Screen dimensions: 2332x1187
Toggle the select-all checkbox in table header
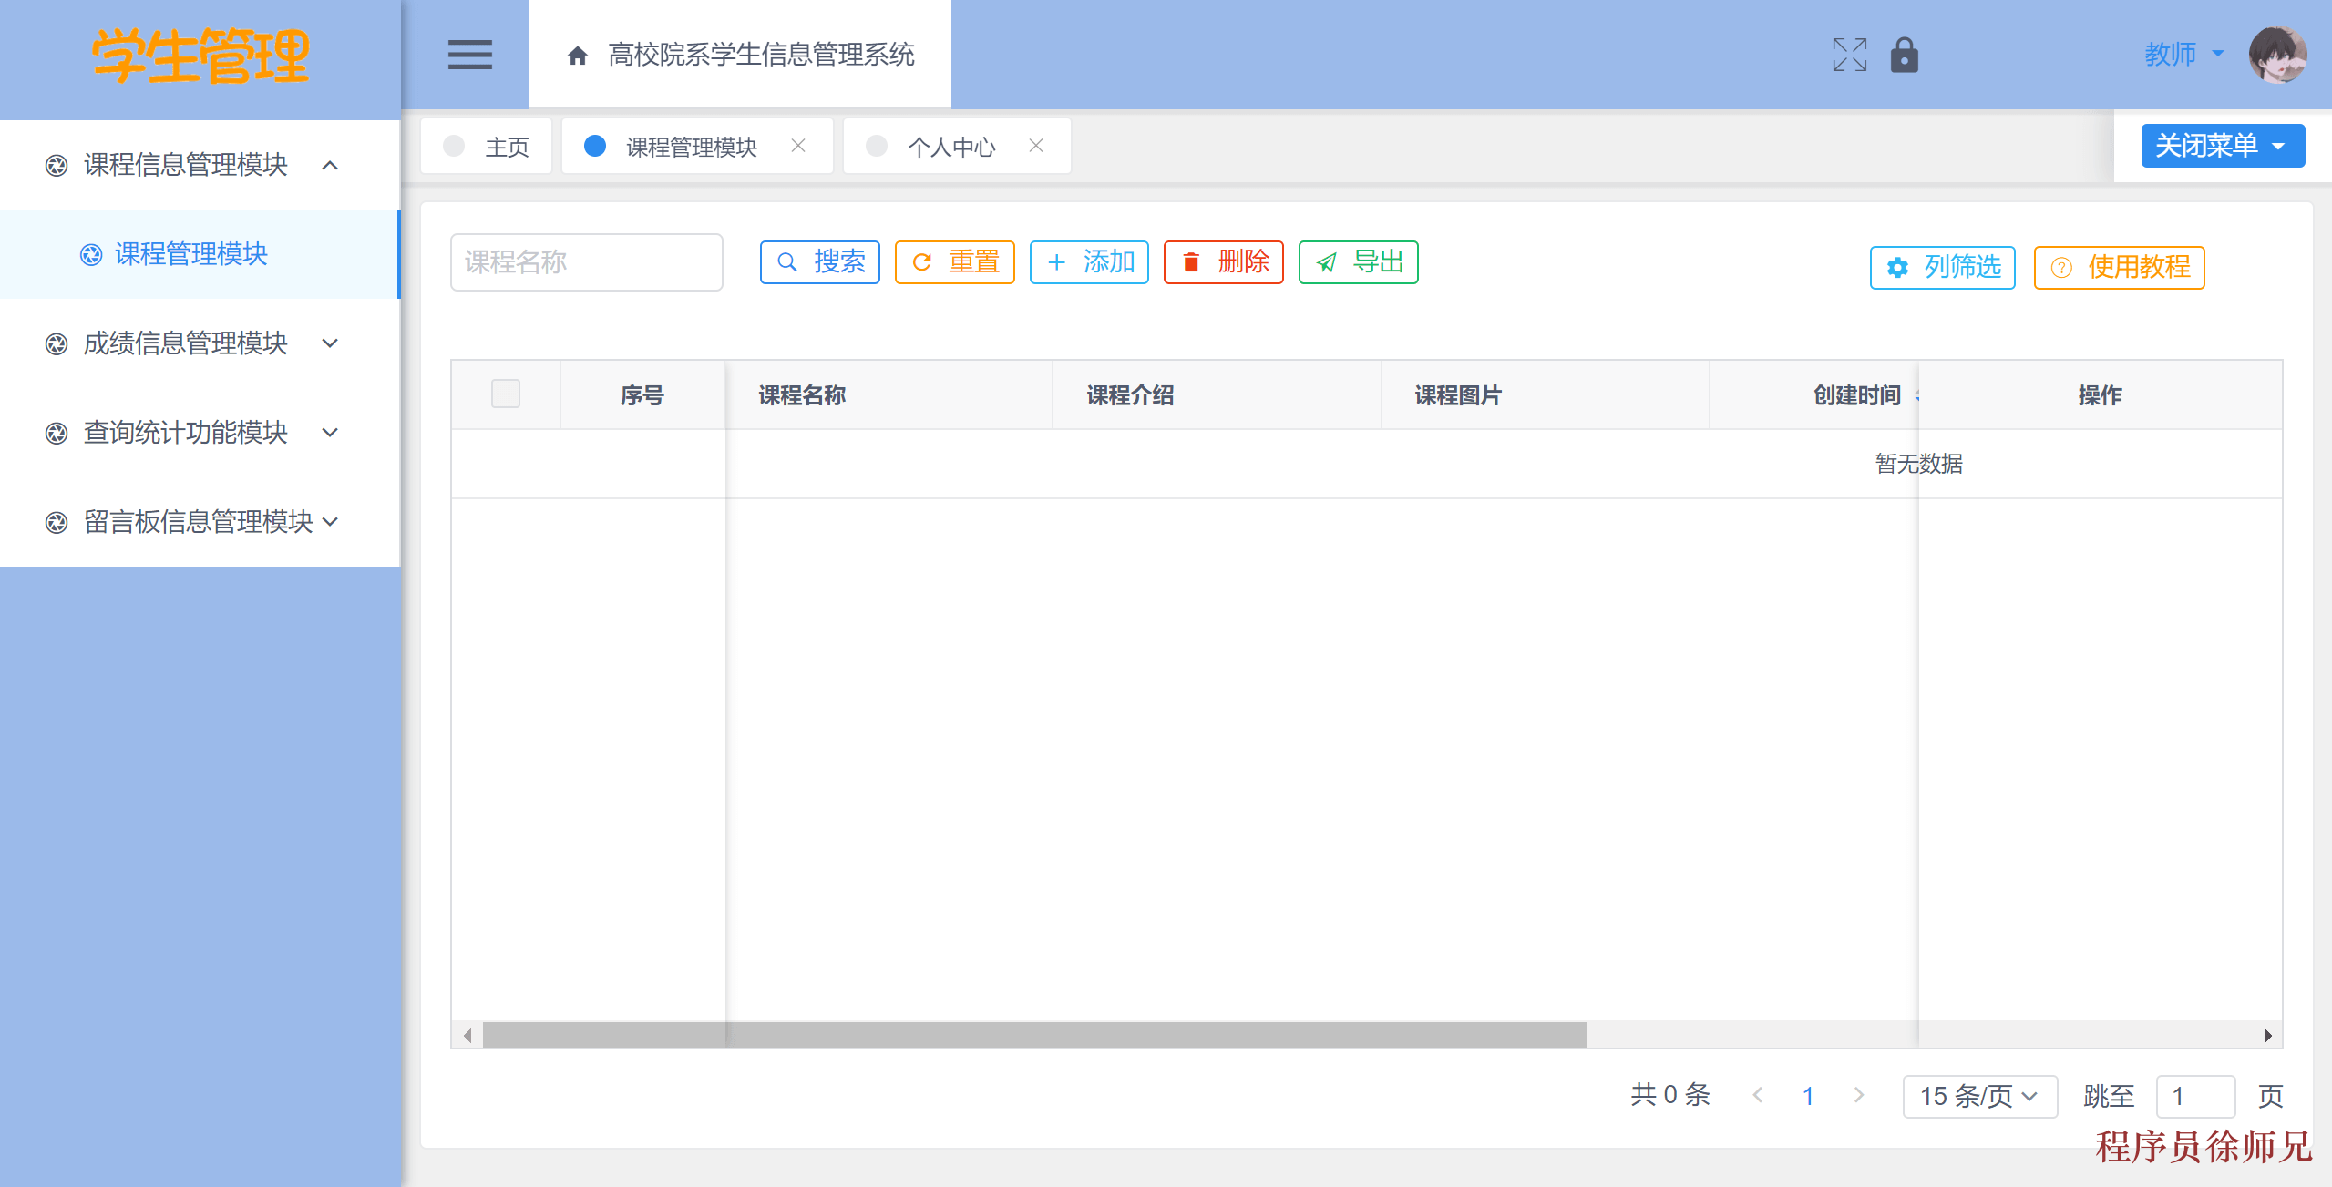pos(506,394)
